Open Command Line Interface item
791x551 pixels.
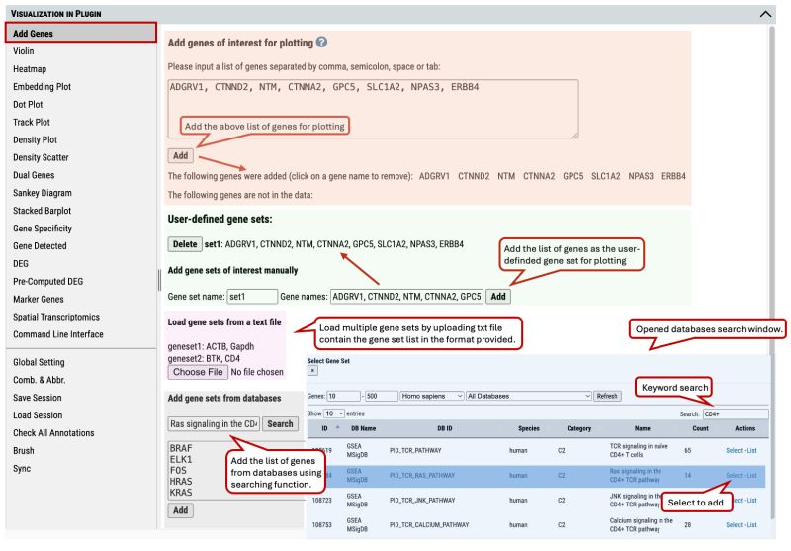pos(58,334)
